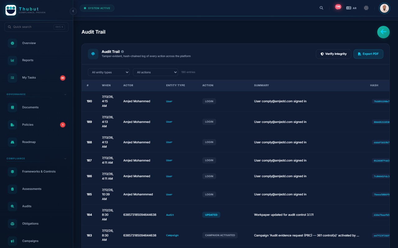Click the Quick search field
Image resolution: width=398 pixels, height=248 pixels.
coord(36,27)
